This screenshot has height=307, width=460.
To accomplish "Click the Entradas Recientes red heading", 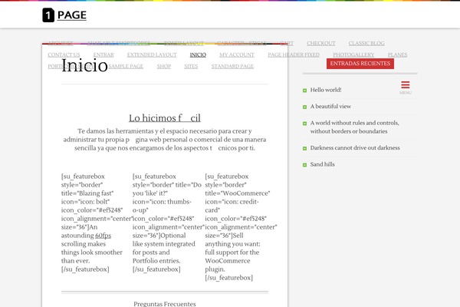I will coord(360,64).
